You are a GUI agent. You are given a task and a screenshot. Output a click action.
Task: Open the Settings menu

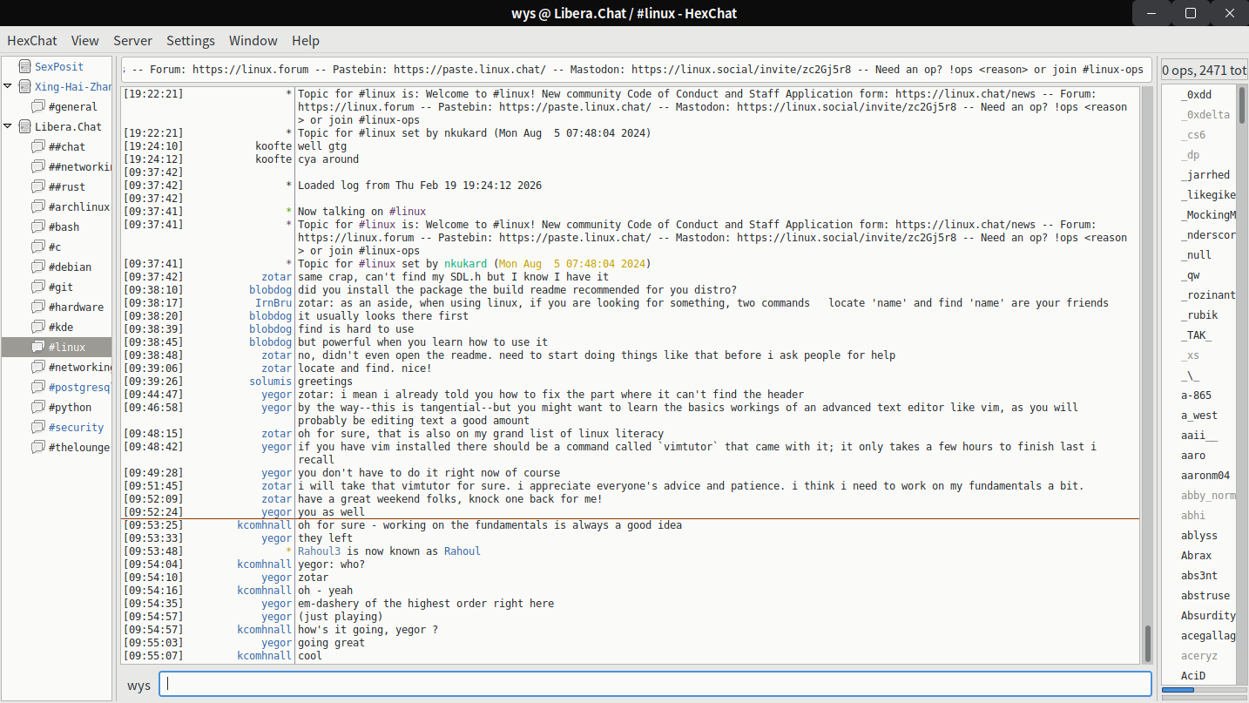[190, 41]
